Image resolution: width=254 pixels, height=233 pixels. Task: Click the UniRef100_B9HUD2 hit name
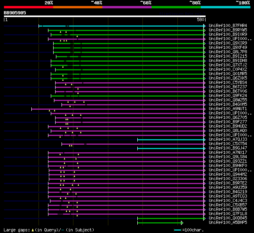[x=228, y=126]
